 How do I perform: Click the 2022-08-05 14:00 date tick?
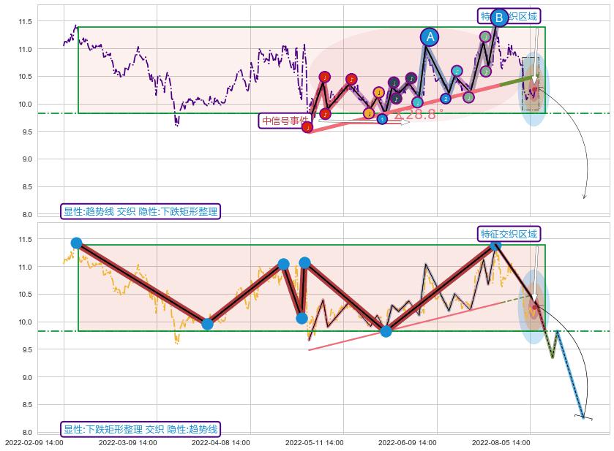tap(501, 442)
